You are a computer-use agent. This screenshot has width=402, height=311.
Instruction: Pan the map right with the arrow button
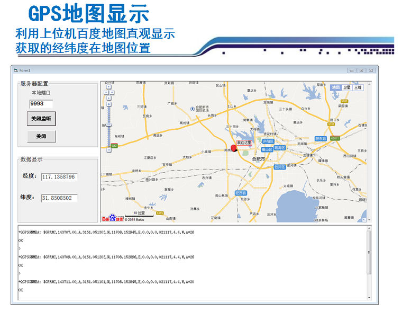112,92
